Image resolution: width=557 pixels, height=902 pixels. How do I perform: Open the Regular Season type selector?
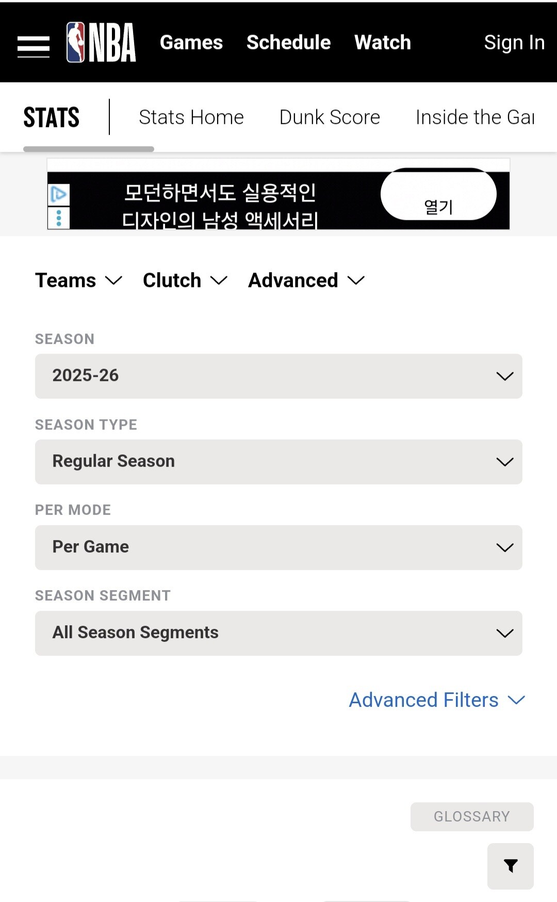point(278,462)
